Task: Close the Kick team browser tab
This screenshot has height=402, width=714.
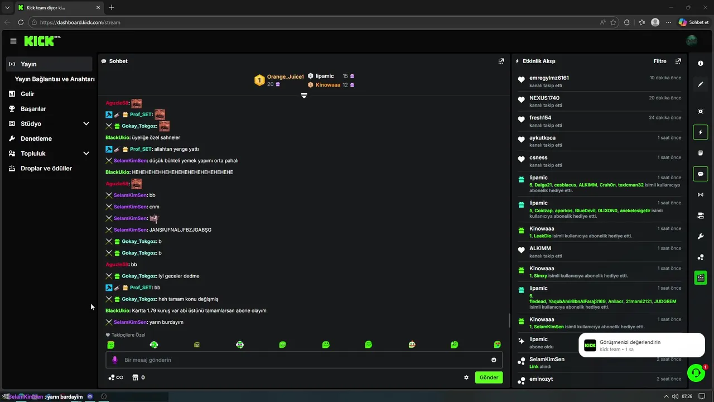Action: point(98,7)
